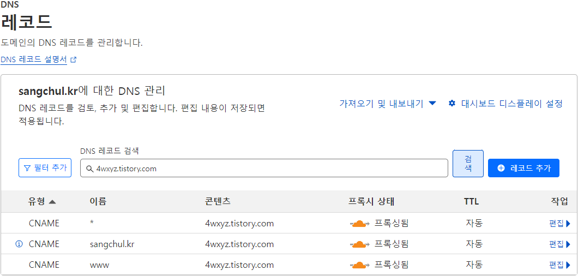
Task: Open the DNS 레코드 설명서 link
Action: (x=34, y=59)
